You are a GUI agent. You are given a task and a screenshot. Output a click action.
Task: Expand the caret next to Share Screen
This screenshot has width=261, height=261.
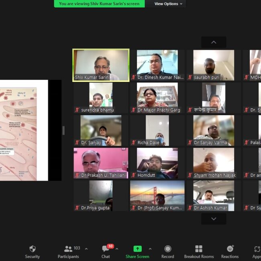click(150, 249)
